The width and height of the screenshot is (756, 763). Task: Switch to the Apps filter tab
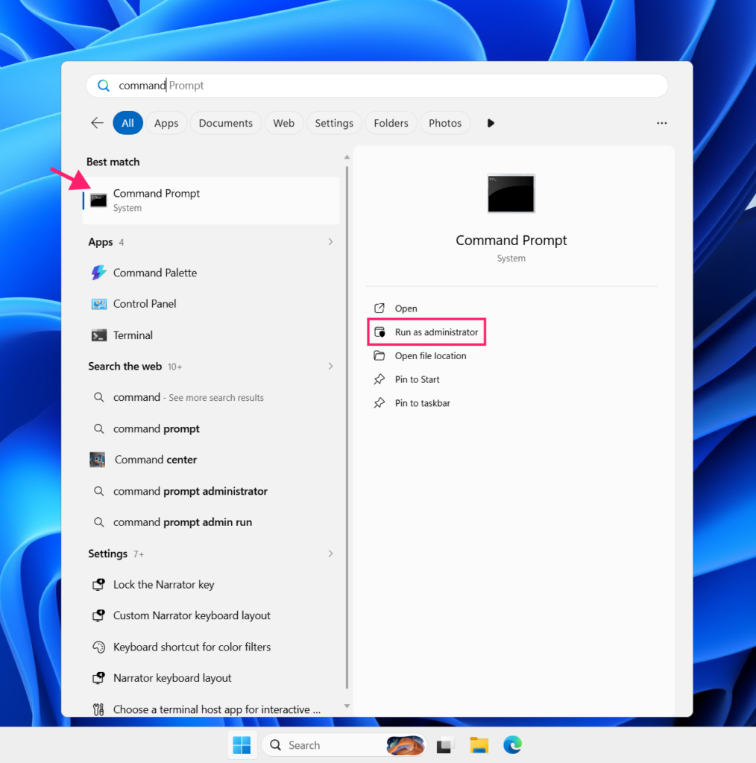[166, 123]
